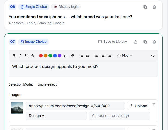Image resolution: width=168 pixels, height=130 pixels.
Task: Click into the Q7 question text editor
Action: (83, 69)
